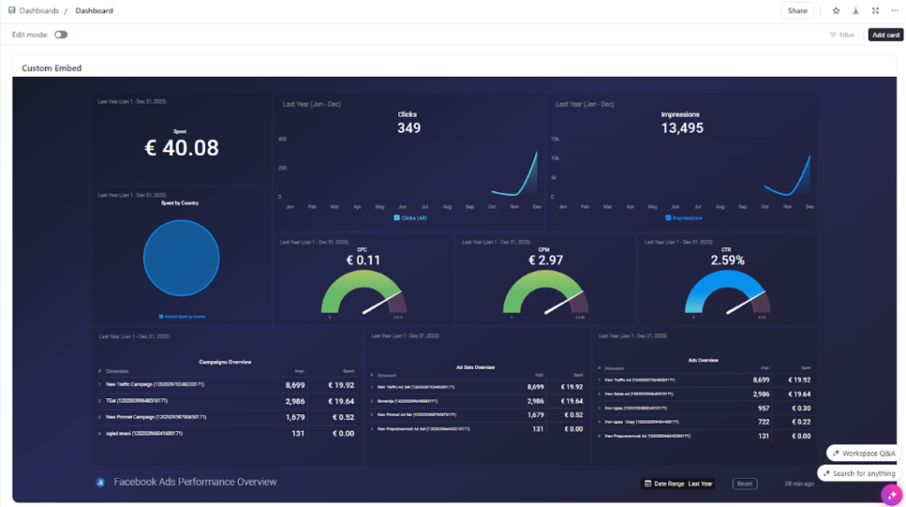Toggle the Edit mode switch
The image size is (906, 507).
[x=61, y=35]
